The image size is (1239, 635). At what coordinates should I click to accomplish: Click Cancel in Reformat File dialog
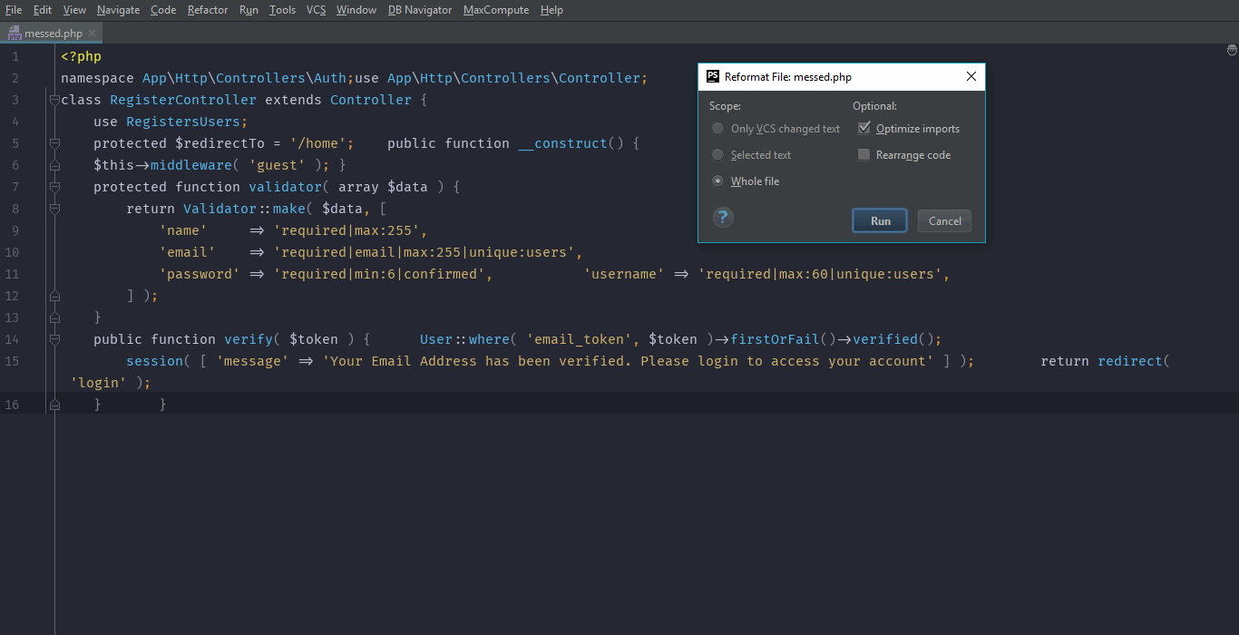click(944, 221)
